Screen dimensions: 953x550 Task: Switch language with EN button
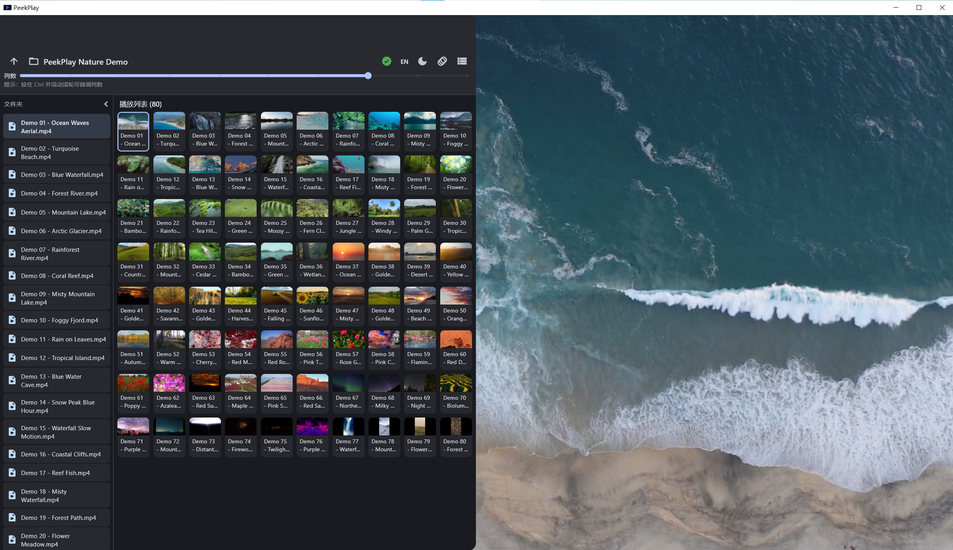[405, 62]
